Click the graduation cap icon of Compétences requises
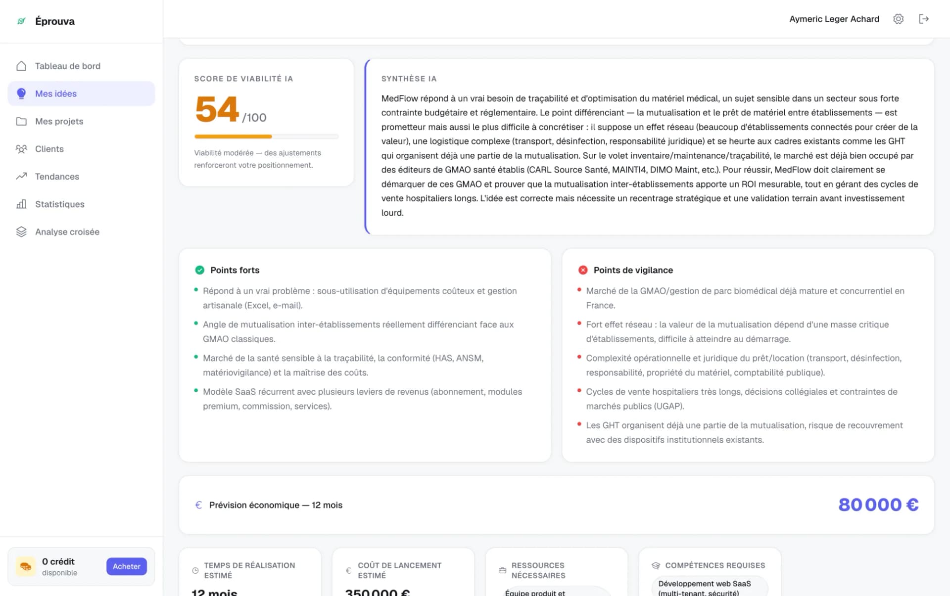Viewport: 950px width, 596px height. tap(656, 565)
